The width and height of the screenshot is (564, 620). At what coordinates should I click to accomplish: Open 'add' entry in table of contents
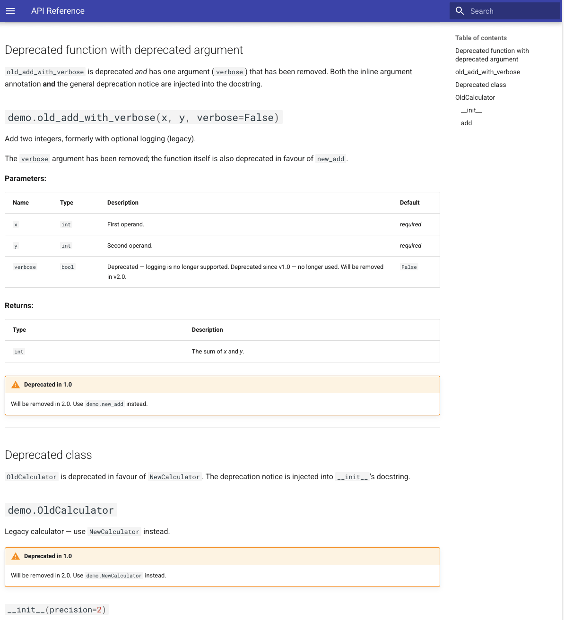click(x=466, y=123)
